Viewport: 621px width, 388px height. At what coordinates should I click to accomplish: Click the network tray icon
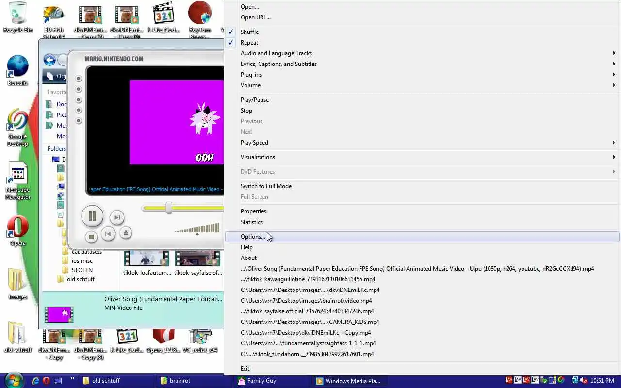coord(574,381)
